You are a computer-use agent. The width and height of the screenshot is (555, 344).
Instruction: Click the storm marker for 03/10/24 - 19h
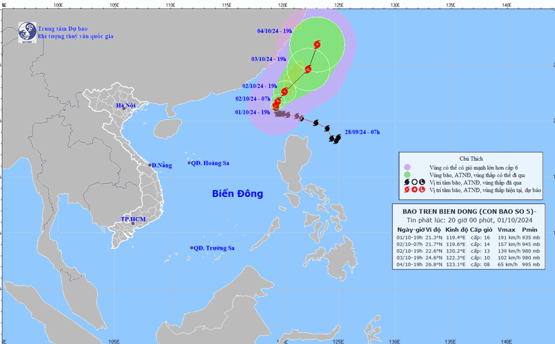coord(308,69)
